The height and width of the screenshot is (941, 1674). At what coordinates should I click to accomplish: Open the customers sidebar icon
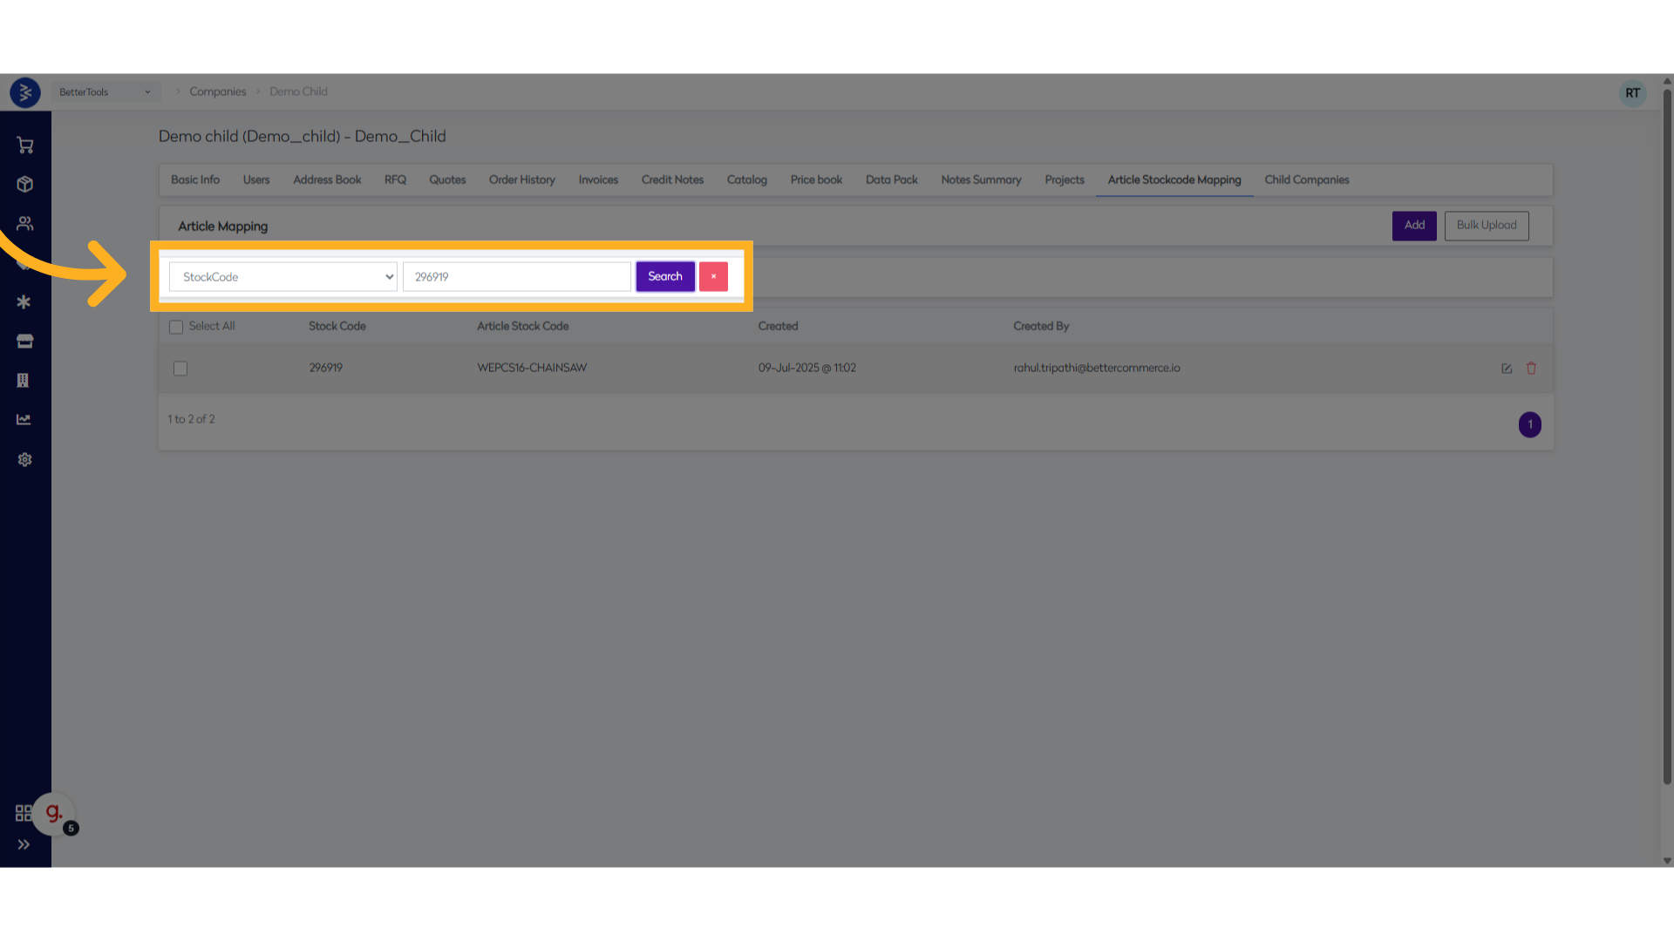[x=24, y=224]
